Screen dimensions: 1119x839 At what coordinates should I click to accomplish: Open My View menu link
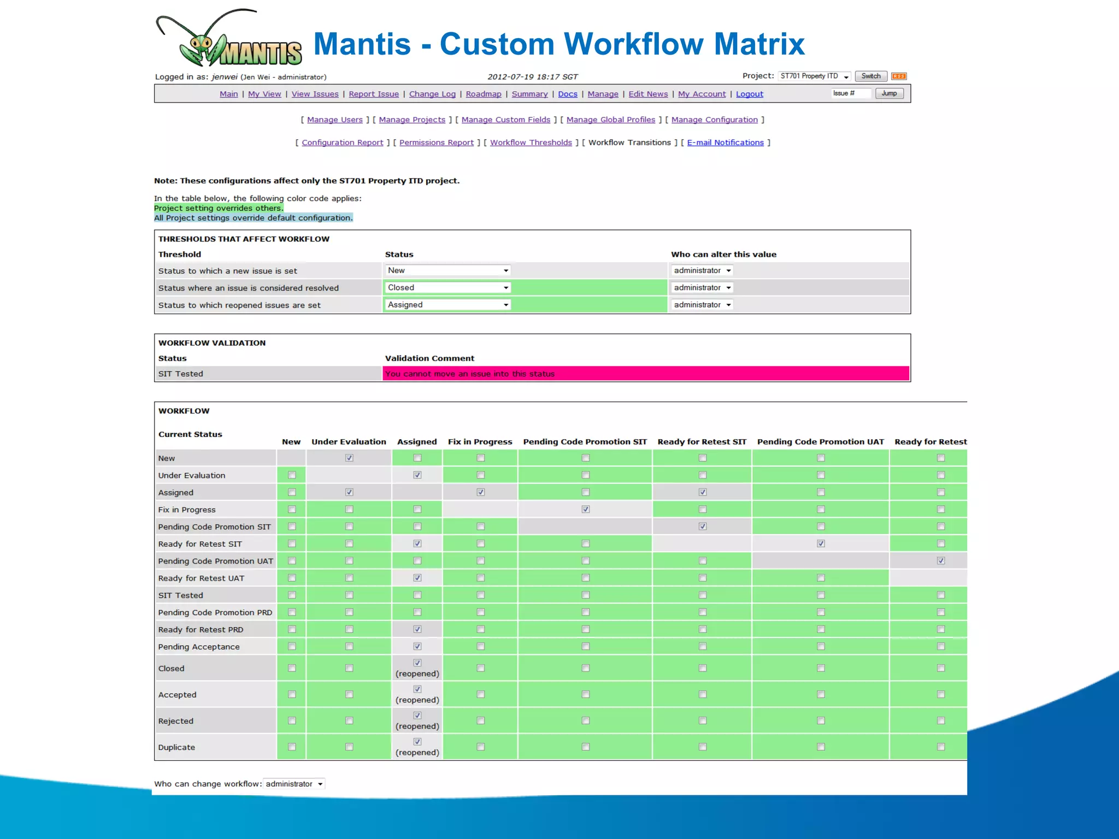tap(264, 94)
